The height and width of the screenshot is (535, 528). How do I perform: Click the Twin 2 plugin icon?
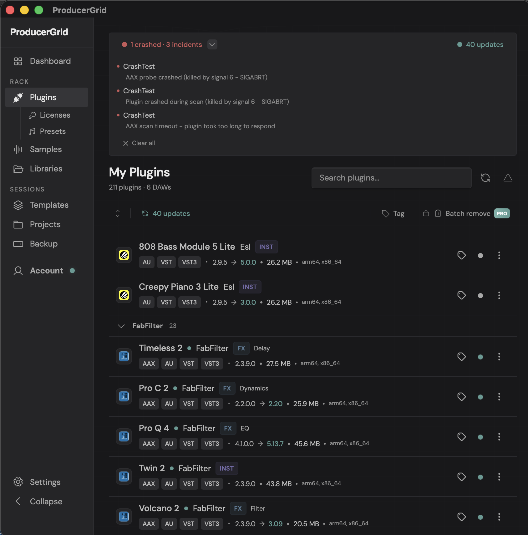[x=124, y=477]
